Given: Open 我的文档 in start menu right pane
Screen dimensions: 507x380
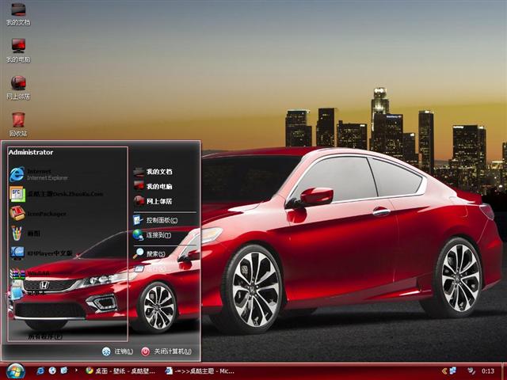Looking at the screenshot, I should click(158, 171).
